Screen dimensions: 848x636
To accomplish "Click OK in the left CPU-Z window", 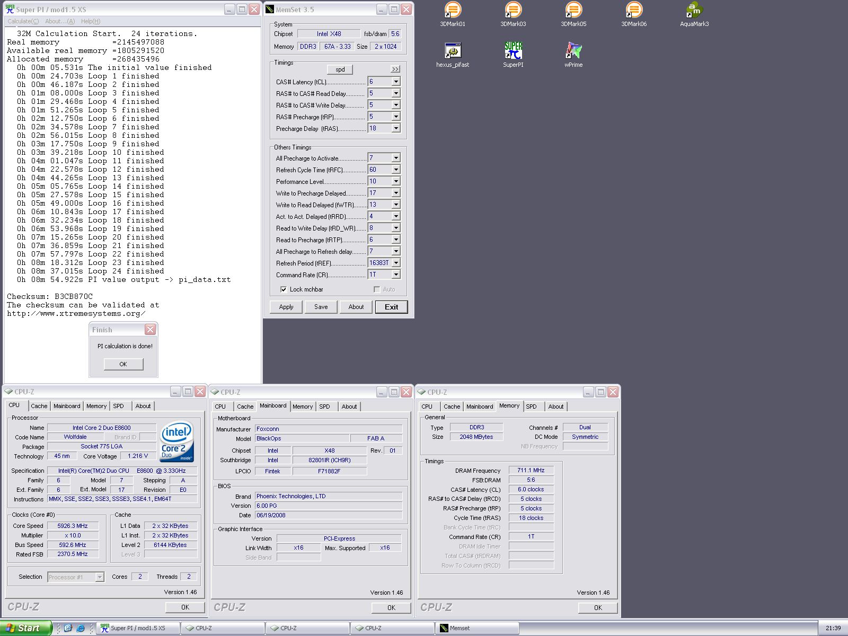I will 185,607.
